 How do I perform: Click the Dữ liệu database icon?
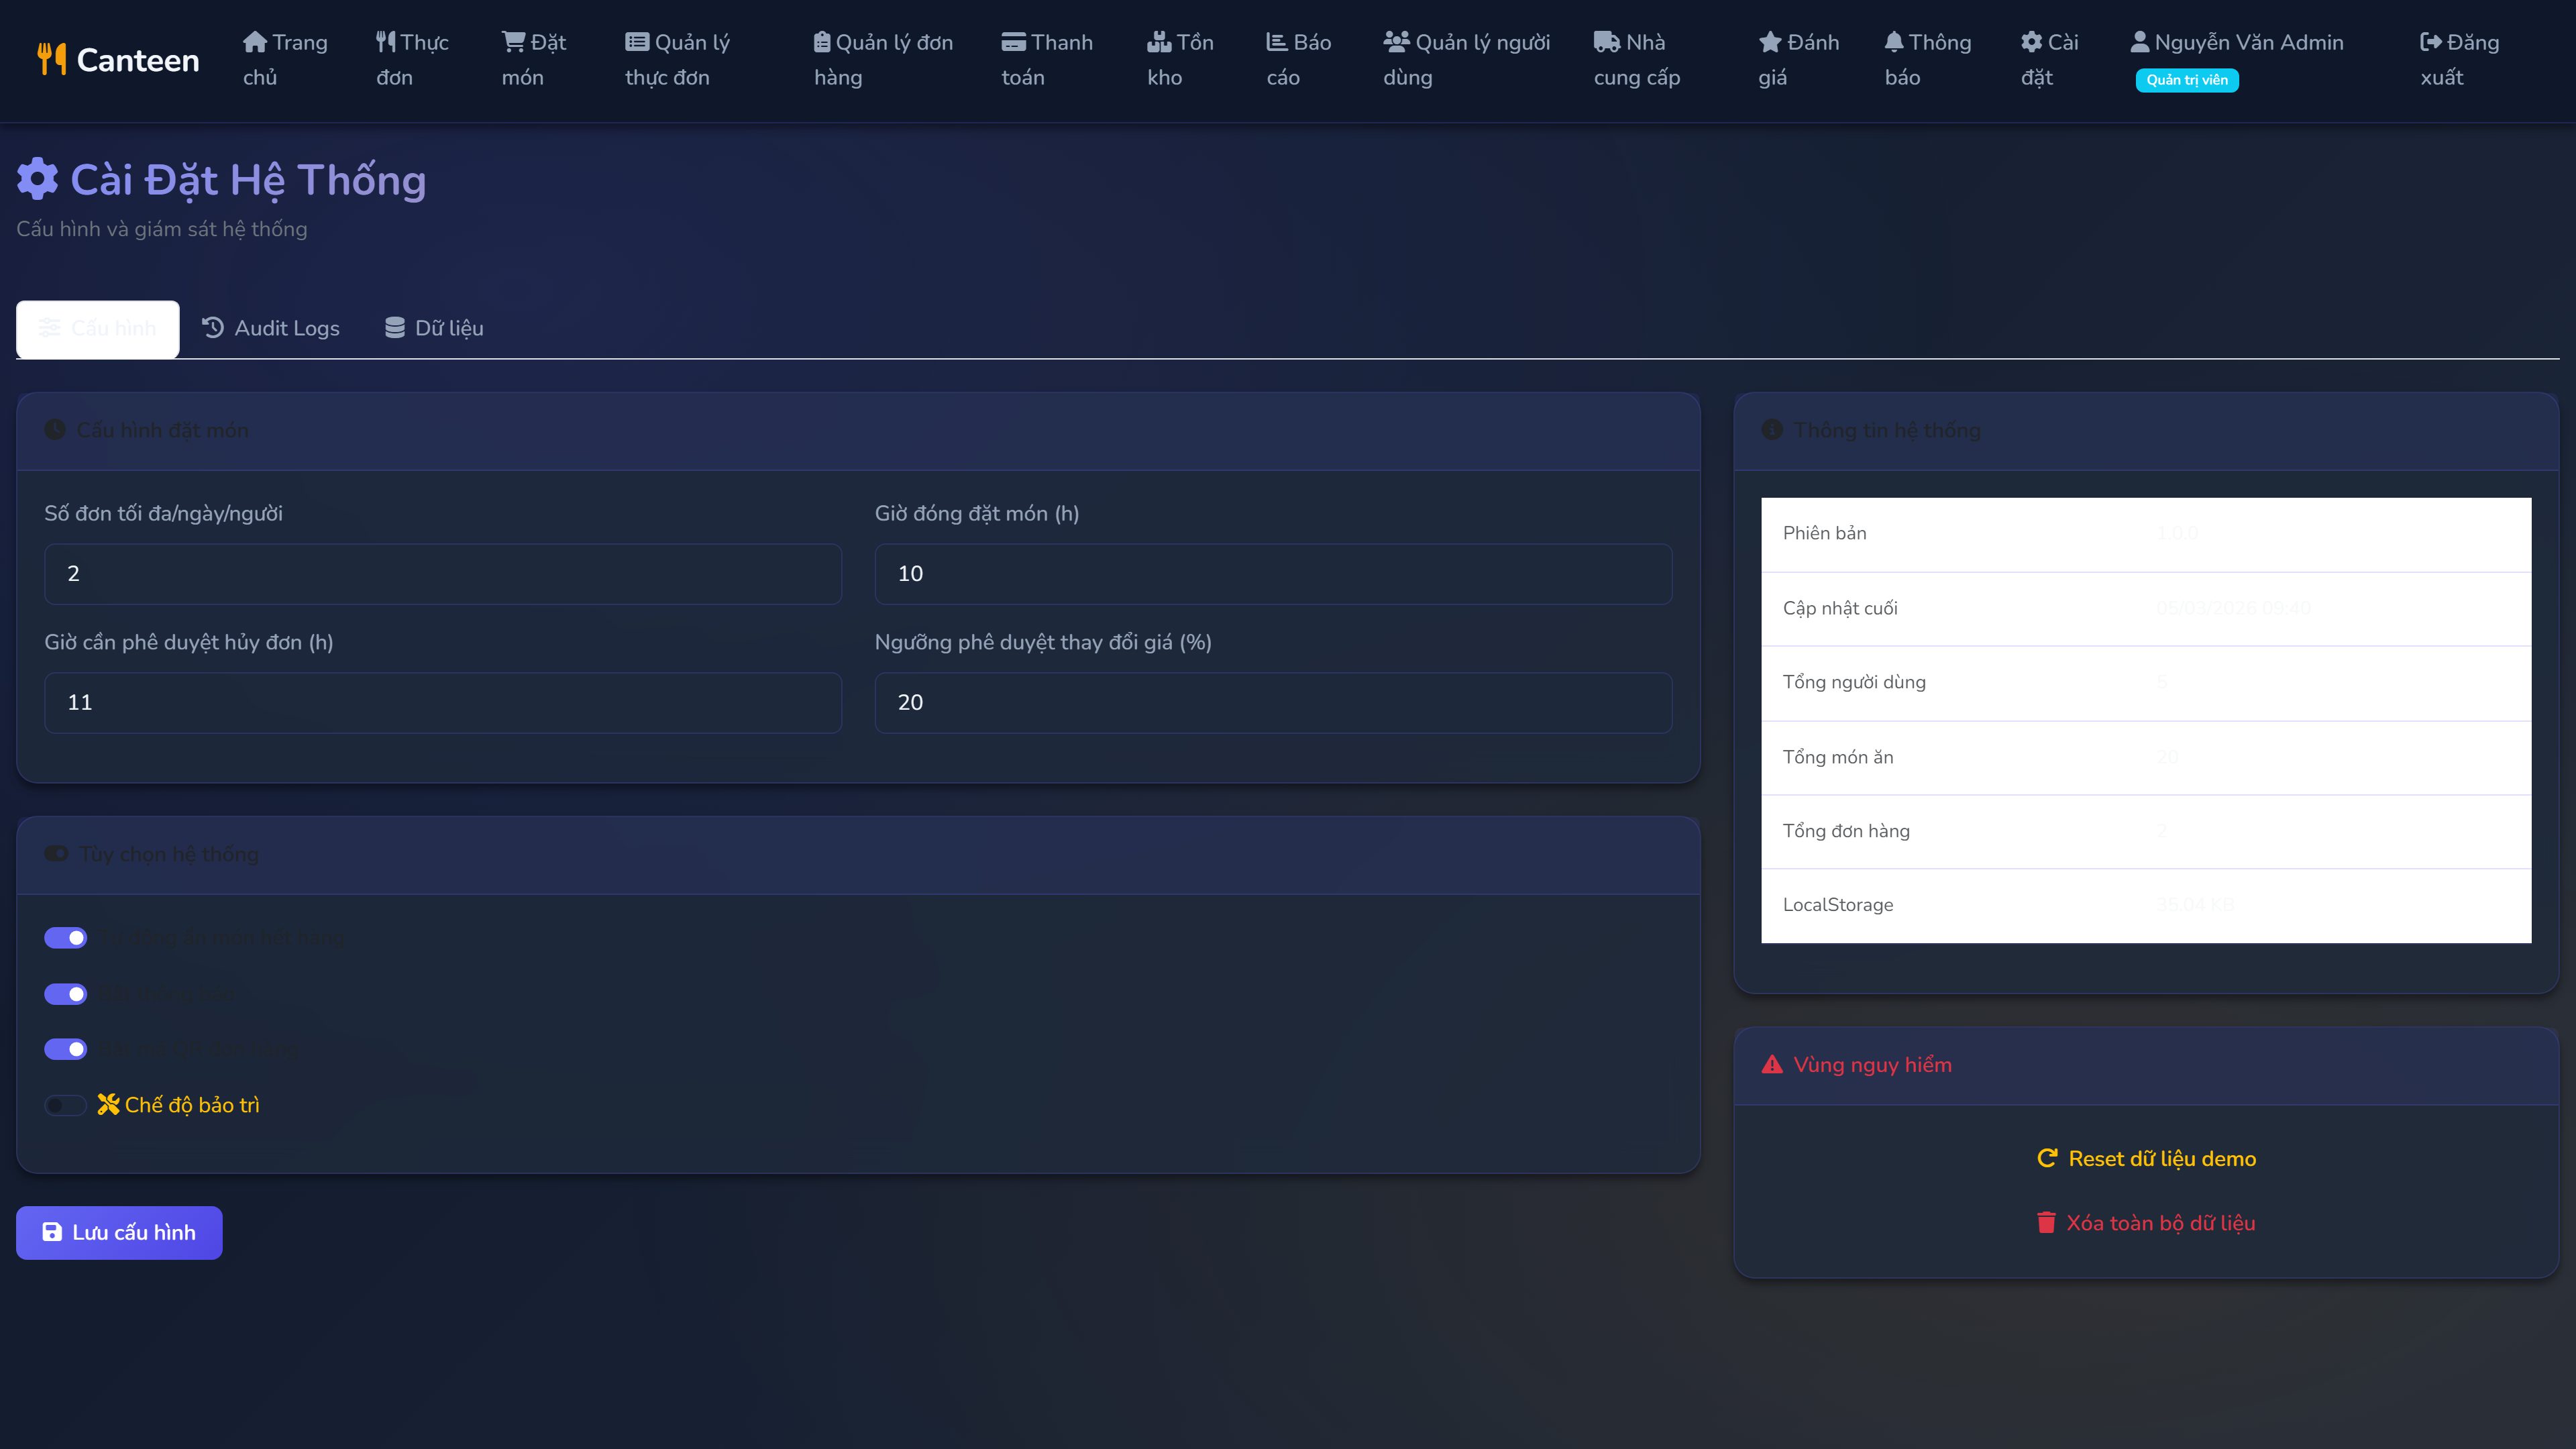coord(395,327)
